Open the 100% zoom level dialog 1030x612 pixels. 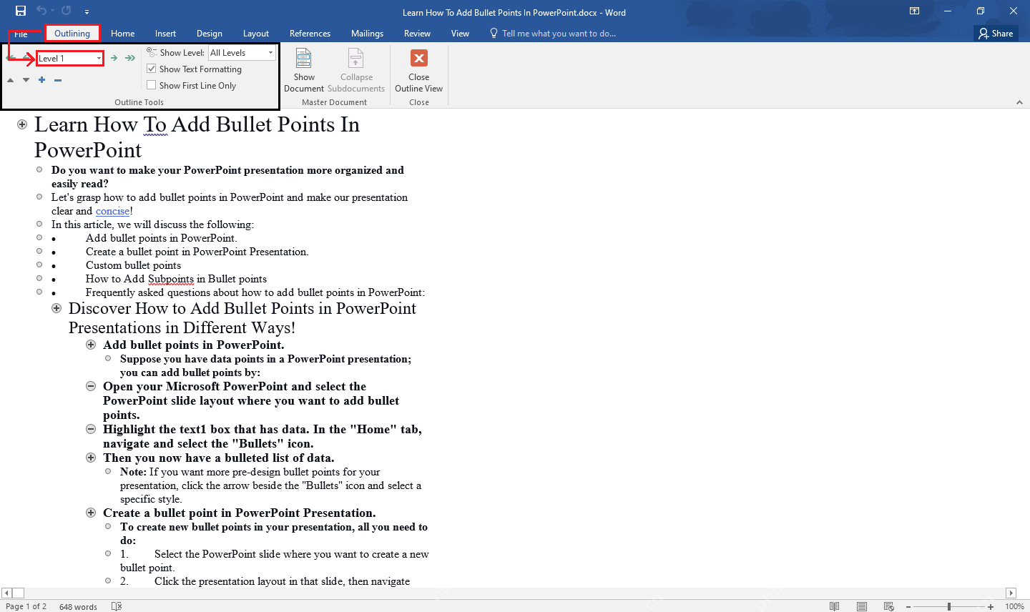[1014, 606]
